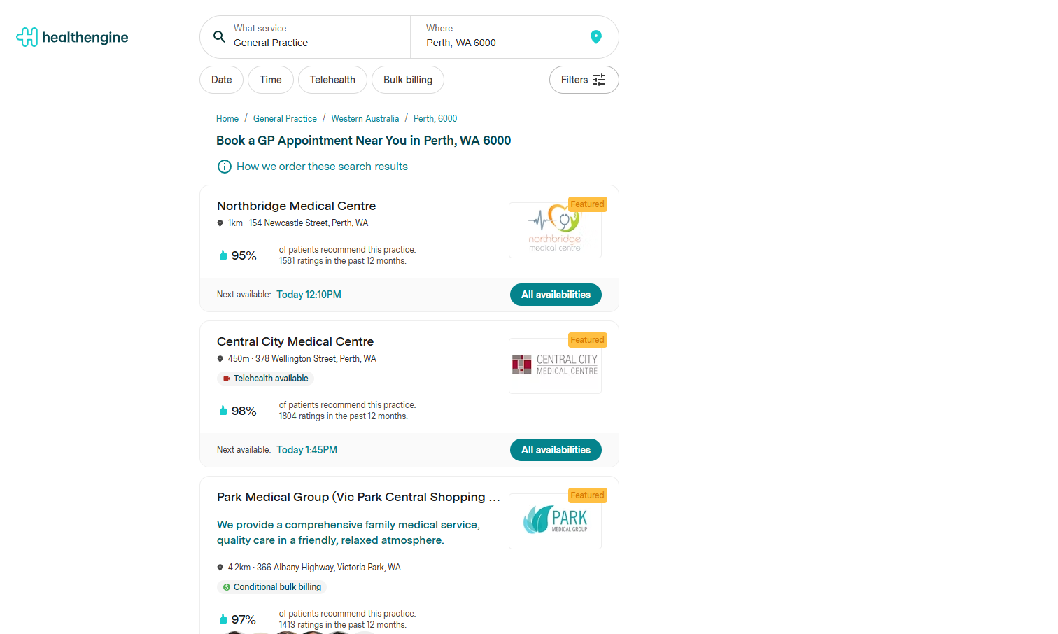Click the teal location pin icon
This screenshot has width=1058, height=634.
(596, 37)
